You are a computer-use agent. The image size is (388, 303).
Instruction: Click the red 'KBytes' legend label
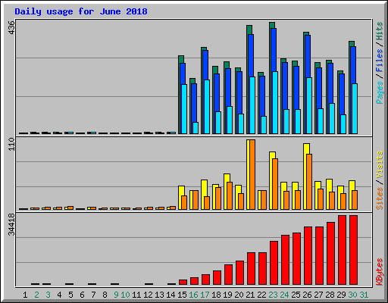[x=379, y=272]
